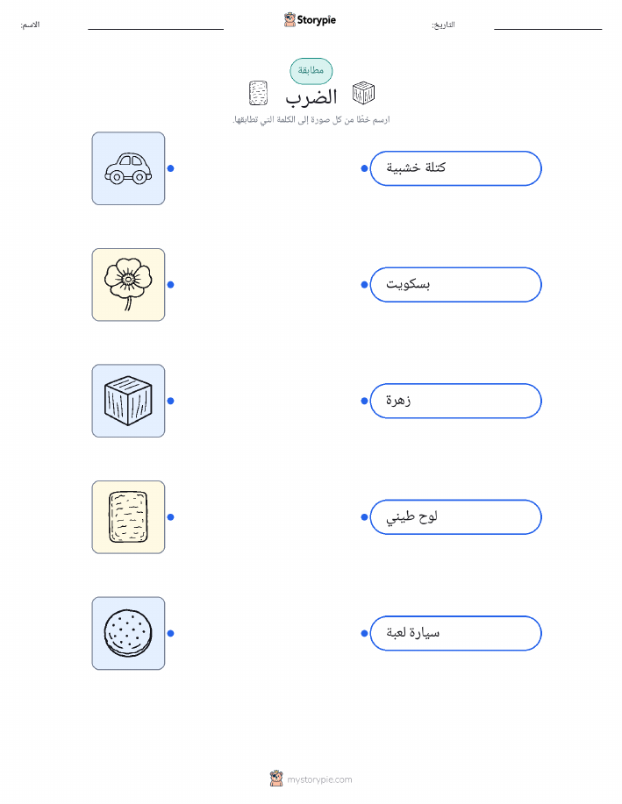This screenshot has width=622, height=804.
Task: Click the bear icon in the footer
Action: (276, 779)
